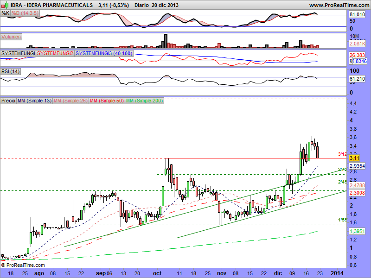Click the volume value tag 2.081K
Viewport: 371px width, 278px height.
(x=357, y=44)
